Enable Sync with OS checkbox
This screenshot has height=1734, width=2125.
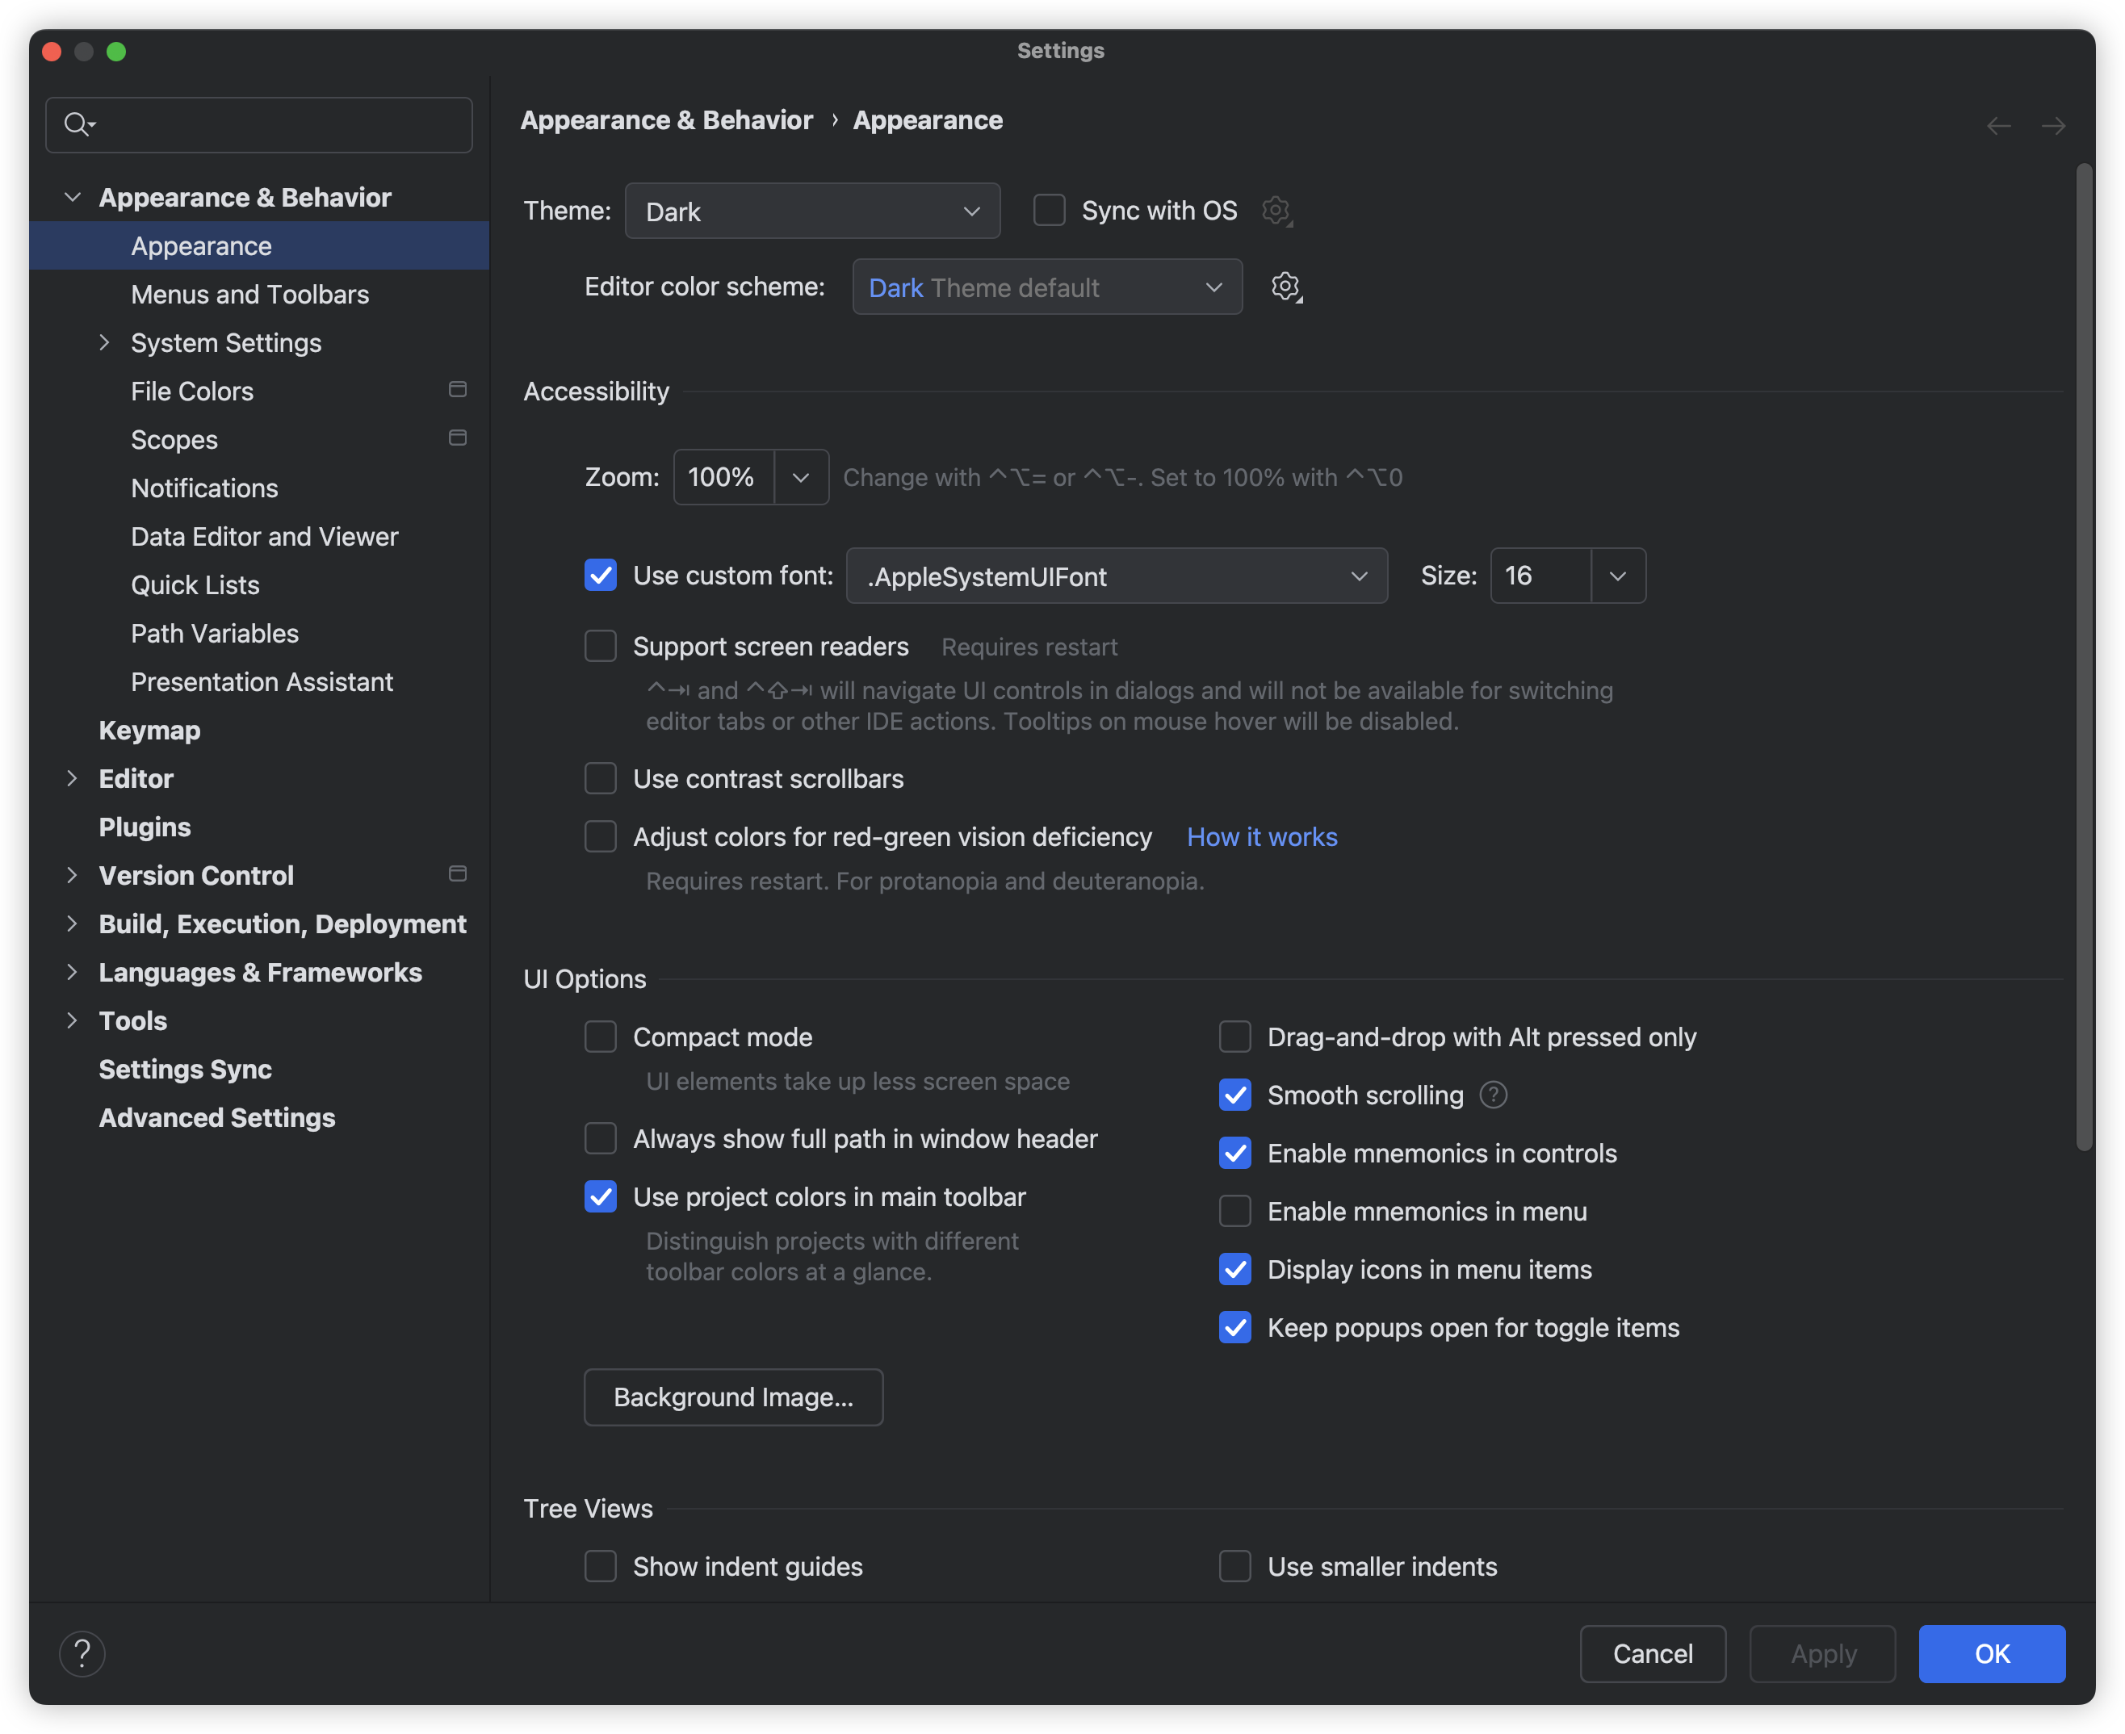pyautogui.click(x=1049, y=211)
